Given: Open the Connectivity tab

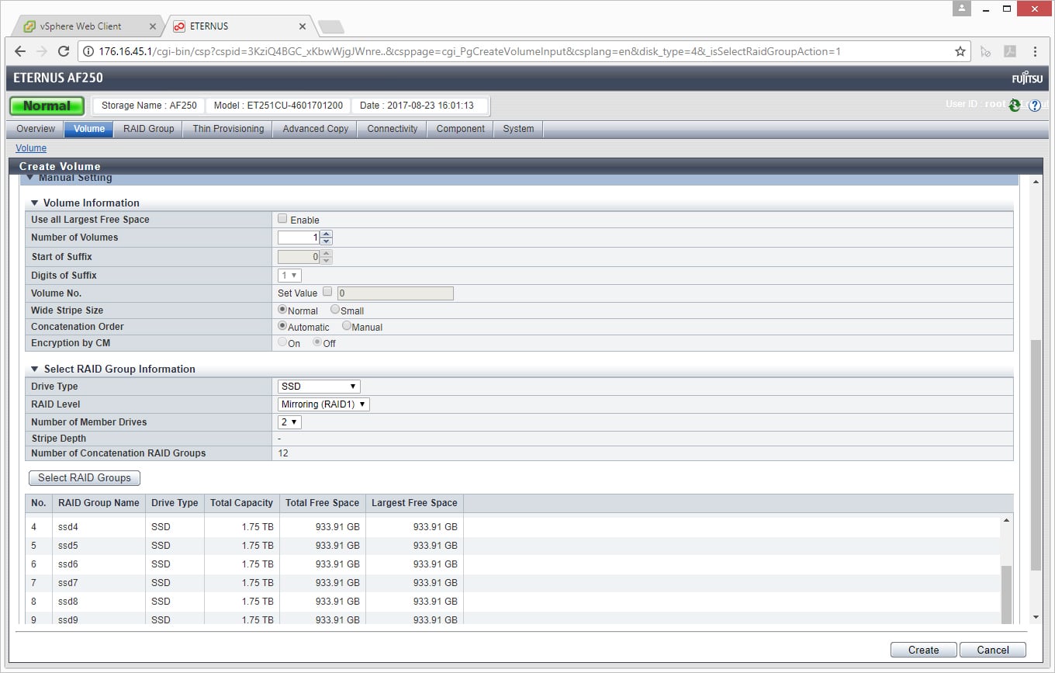Looking at the screenshot, I should (x=392, y=129).
